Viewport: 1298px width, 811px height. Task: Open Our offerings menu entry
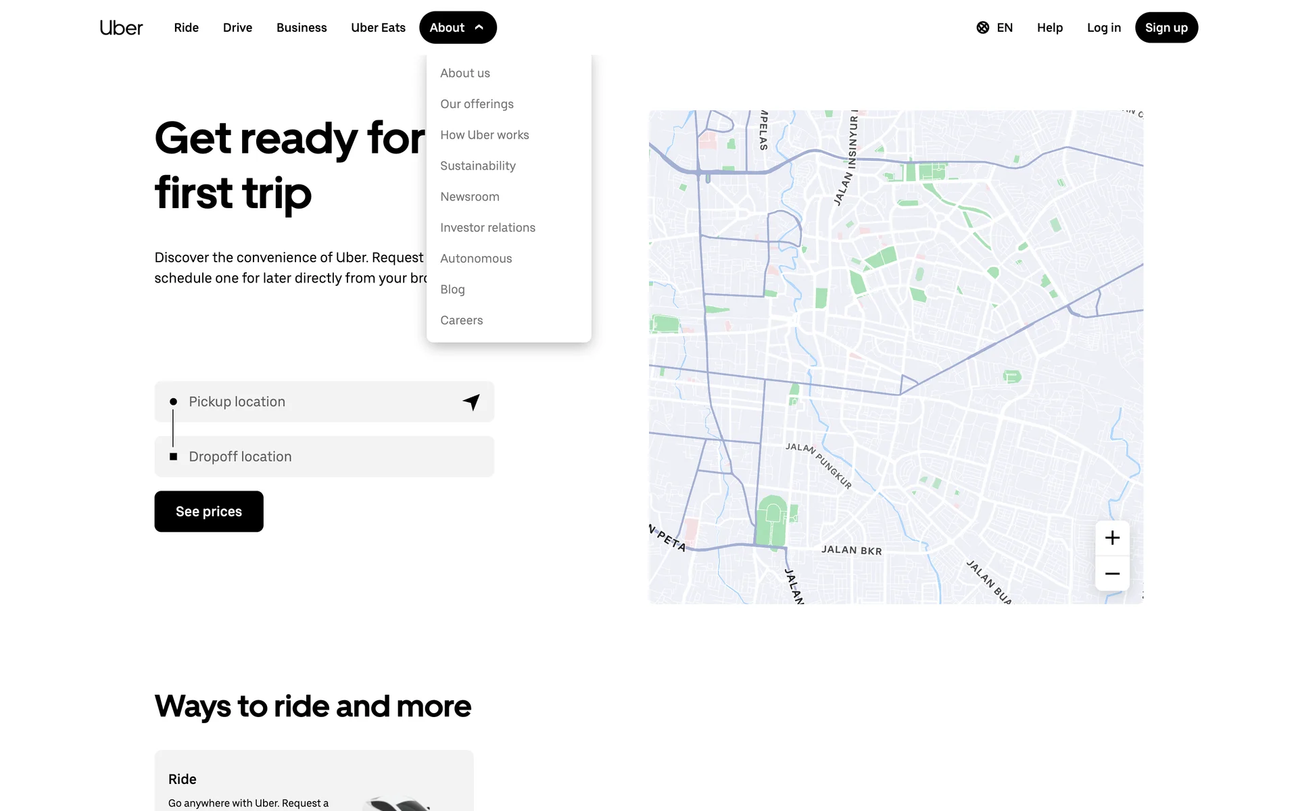pos(477,104)
